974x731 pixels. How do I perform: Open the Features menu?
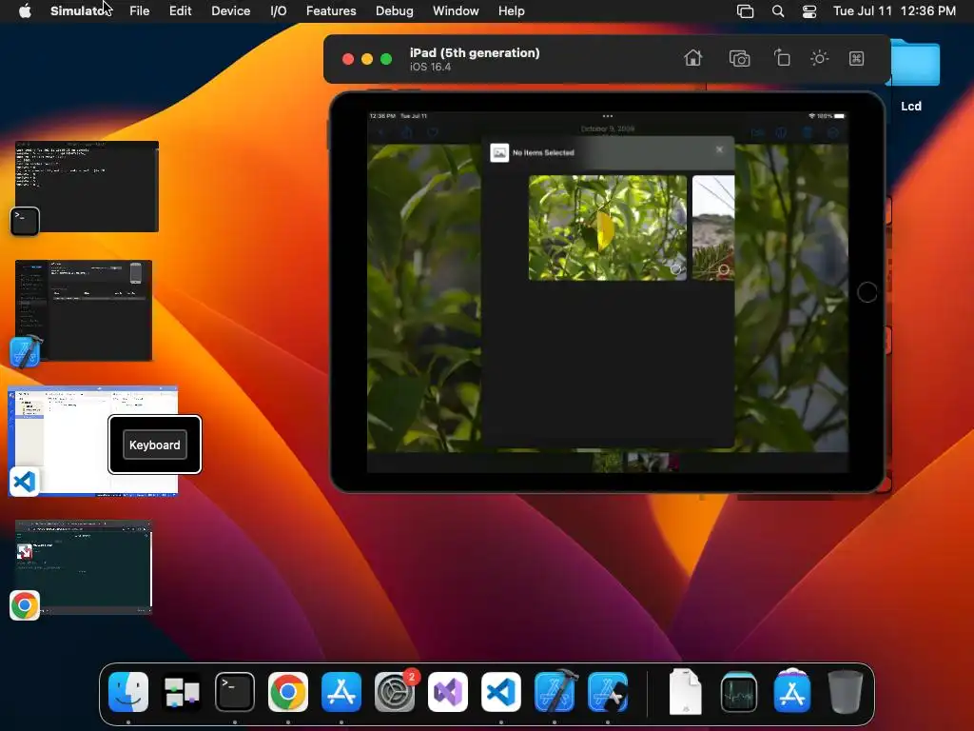click(331, 11)
